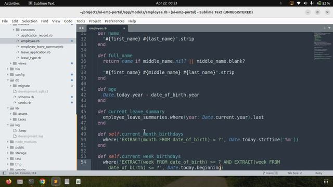
Task: Click the Wi-Fi icon in top bar
Action: (299, 3)
